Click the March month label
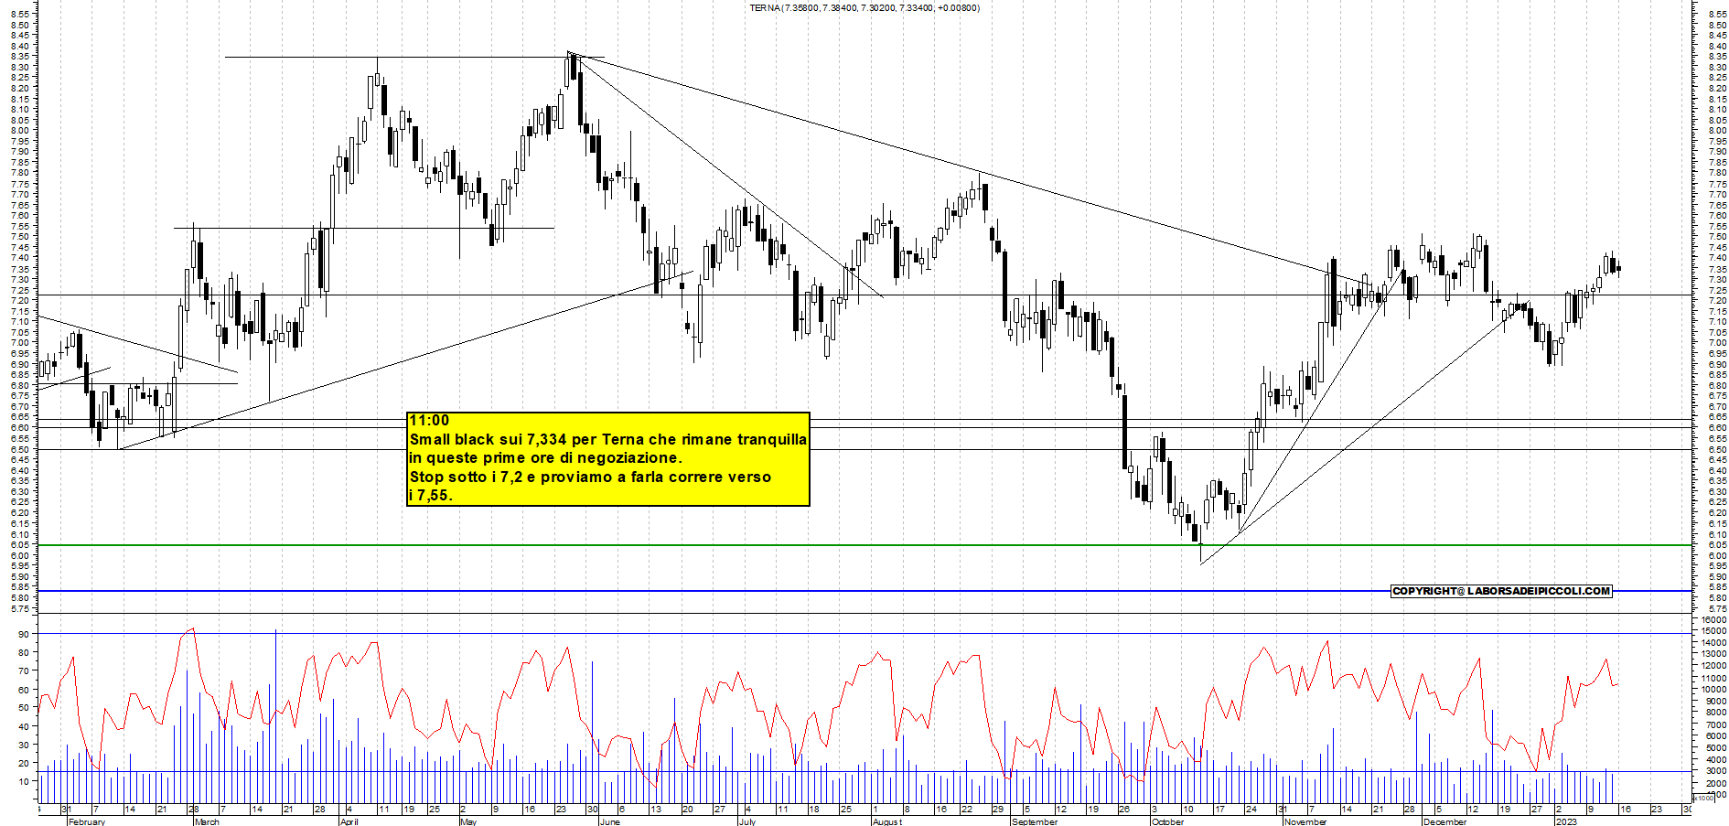Viewport: 1729px width, 826px height. [207, 821]
